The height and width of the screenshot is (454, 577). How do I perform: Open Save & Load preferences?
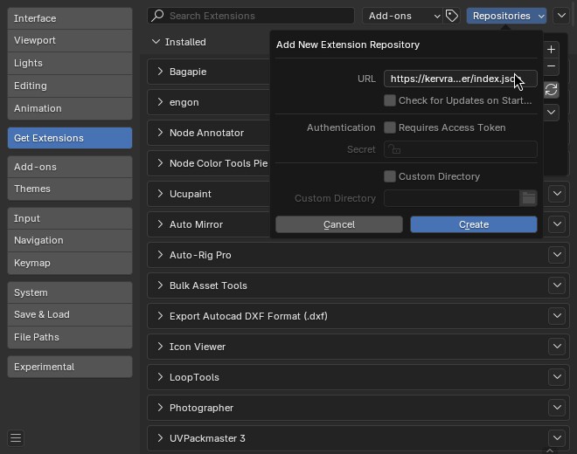click(70, 314)
